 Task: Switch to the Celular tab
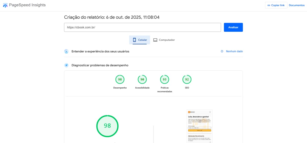140,40
